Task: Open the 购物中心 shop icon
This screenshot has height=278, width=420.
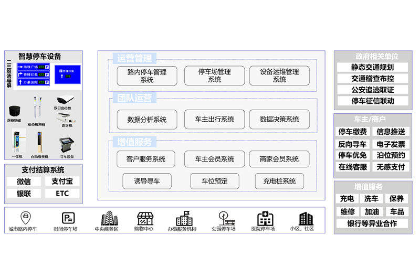Action: 145,218
